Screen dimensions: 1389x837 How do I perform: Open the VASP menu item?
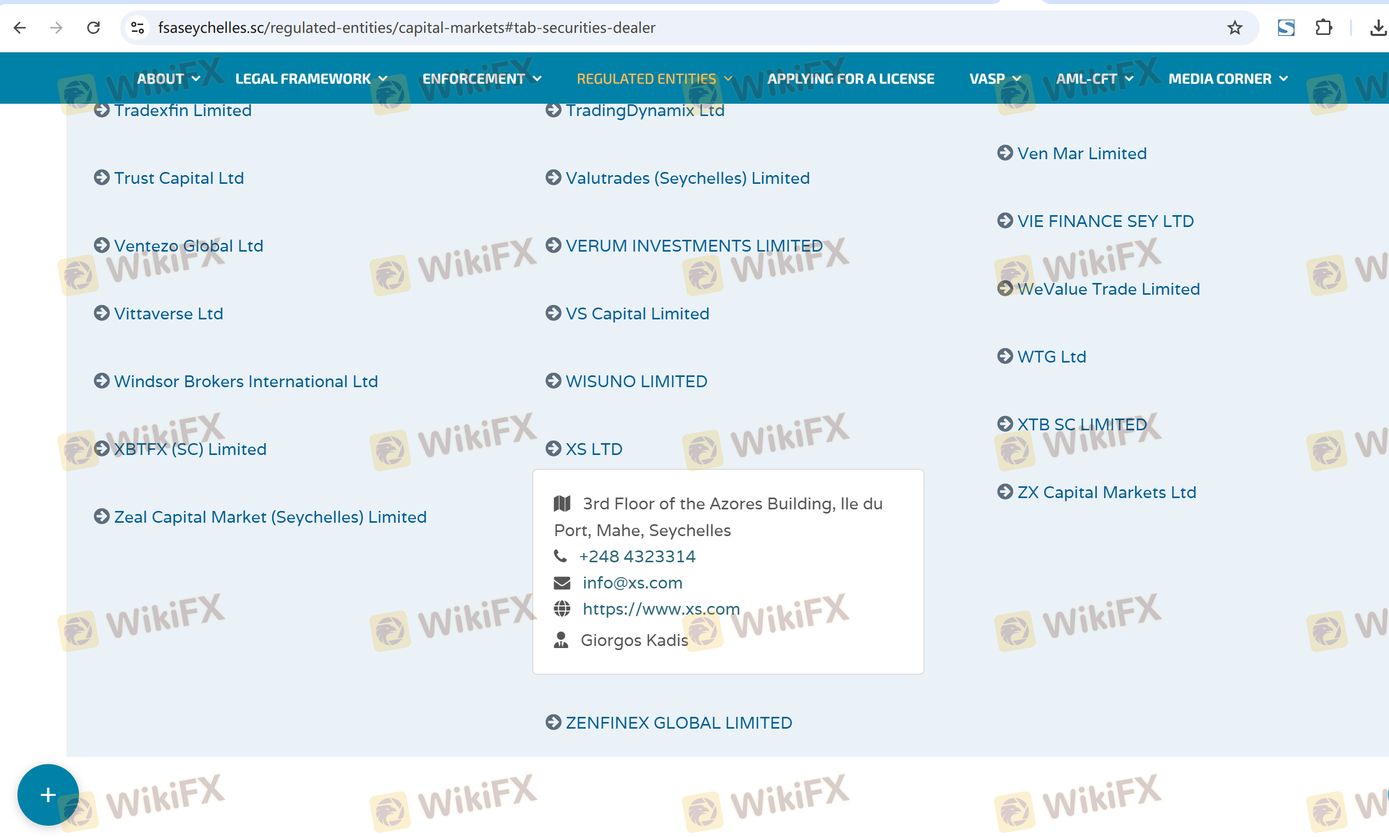coord(994,79)
